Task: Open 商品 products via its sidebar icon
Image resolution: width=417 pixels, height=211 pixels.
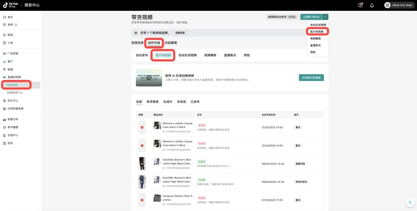Action: tap(4, 35)
